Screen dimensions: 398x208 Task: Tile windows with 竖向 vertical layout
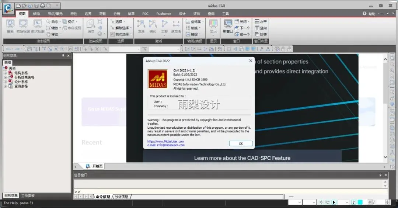click(x=261, y=28)
